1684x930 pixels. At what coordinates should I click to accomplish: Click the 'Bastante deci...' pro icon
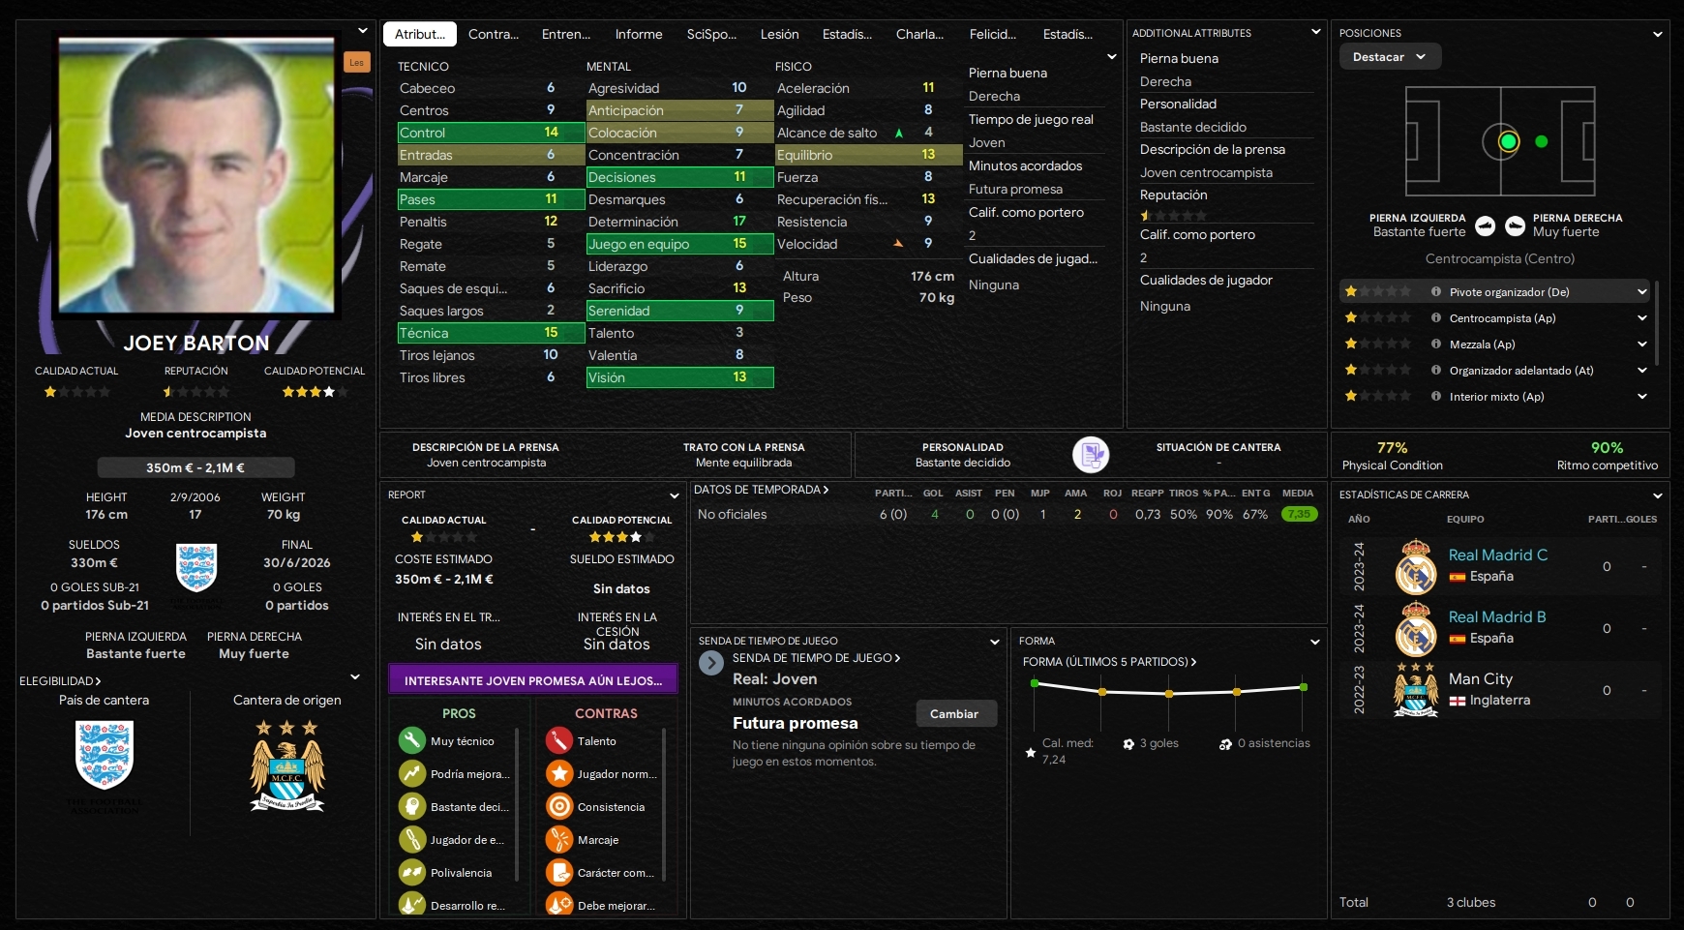coord(412,806)
